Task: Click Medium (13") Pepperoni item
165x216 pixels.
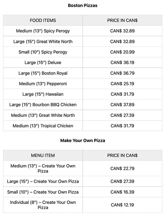Action: point(43,84)
